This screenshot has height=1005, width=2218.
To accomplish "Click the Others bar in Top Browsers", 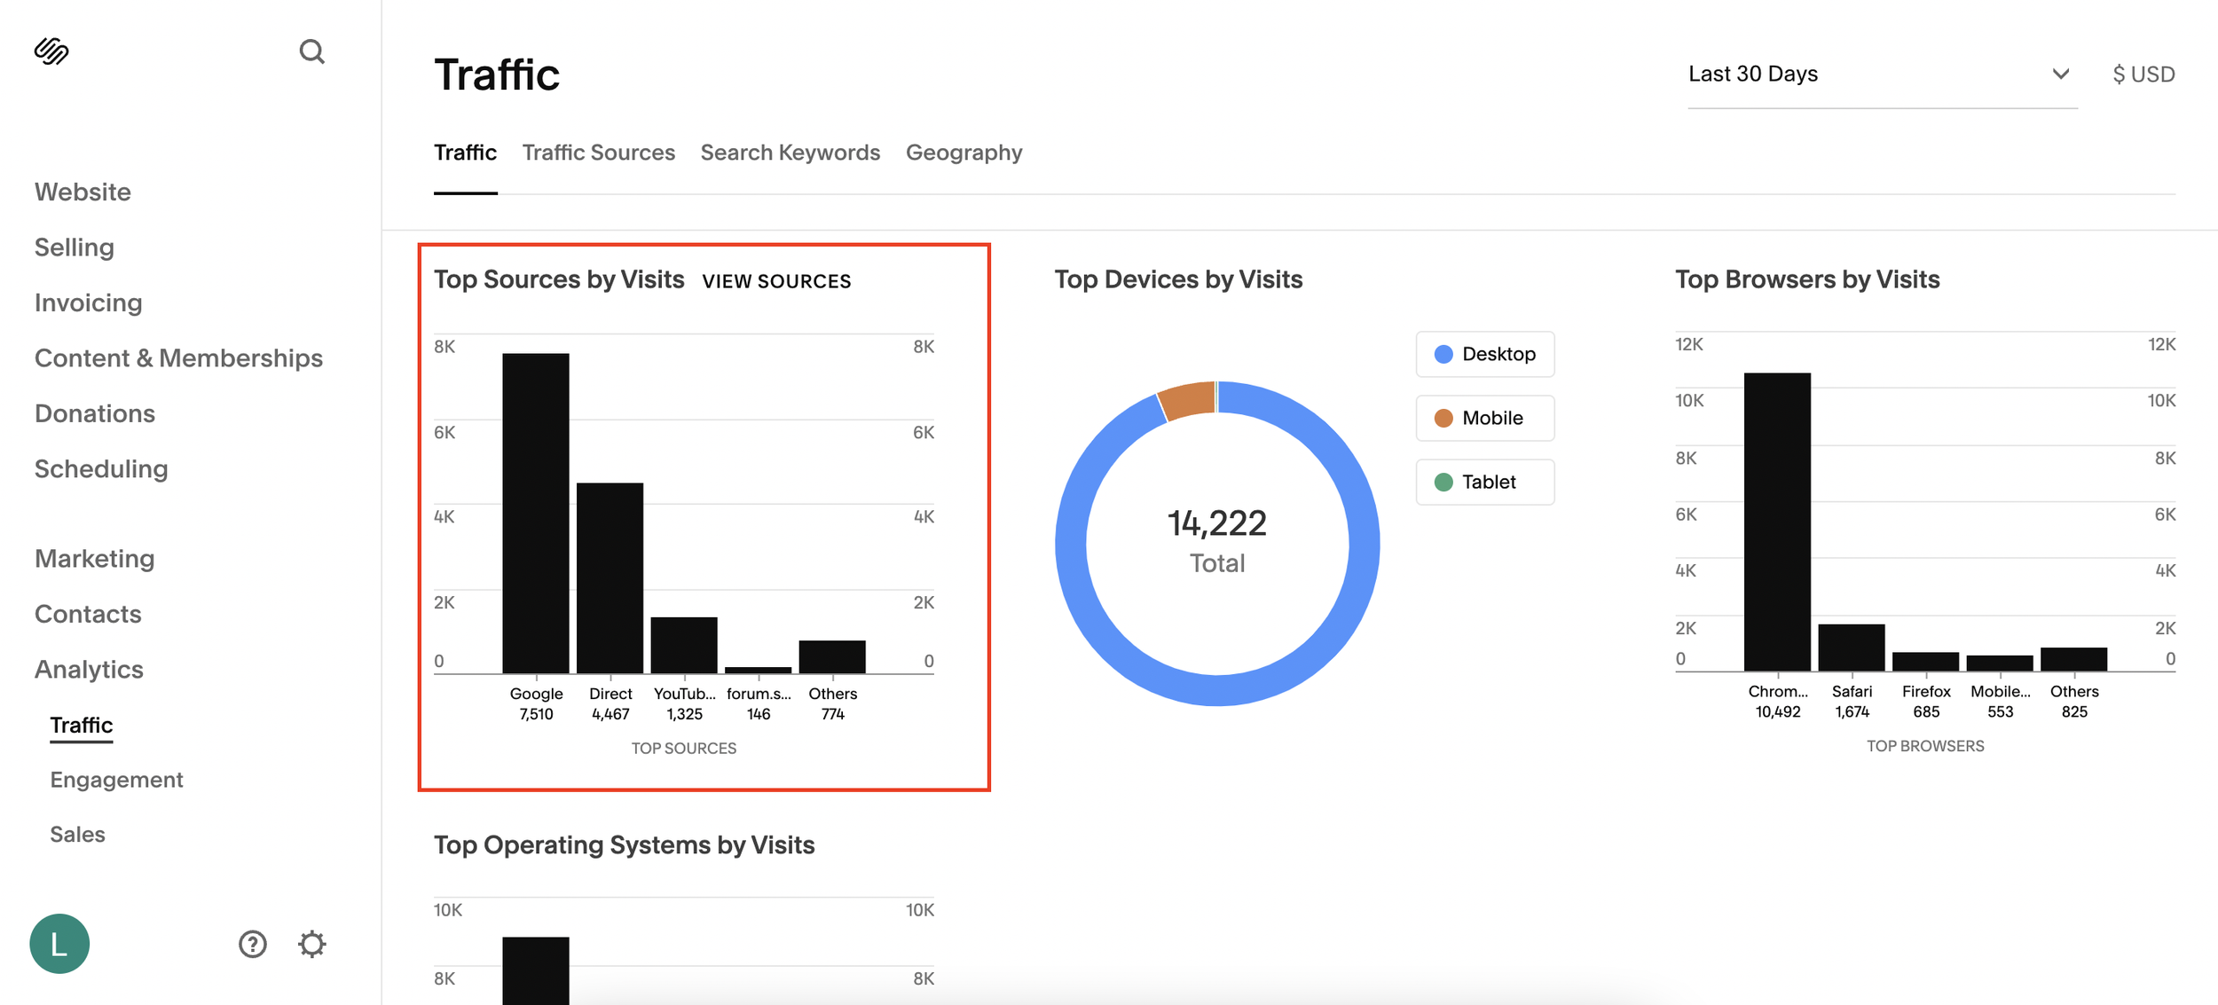I will click(x=2073, y=659).
